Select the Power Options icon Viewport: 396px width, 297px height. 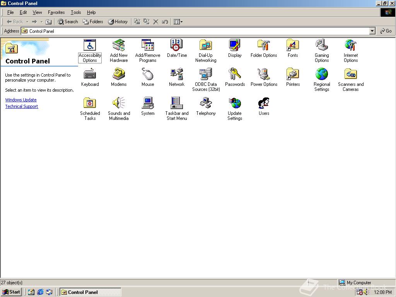pos(264,74)
